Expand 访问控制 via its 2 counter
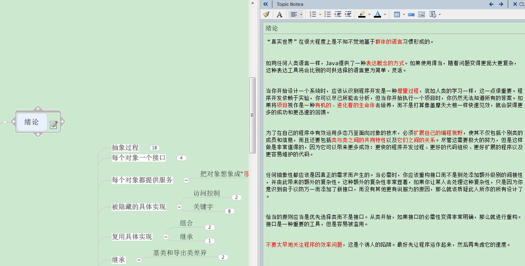This screenshot has height=266, width=525. pyautogui.click(x=237, y=198)
